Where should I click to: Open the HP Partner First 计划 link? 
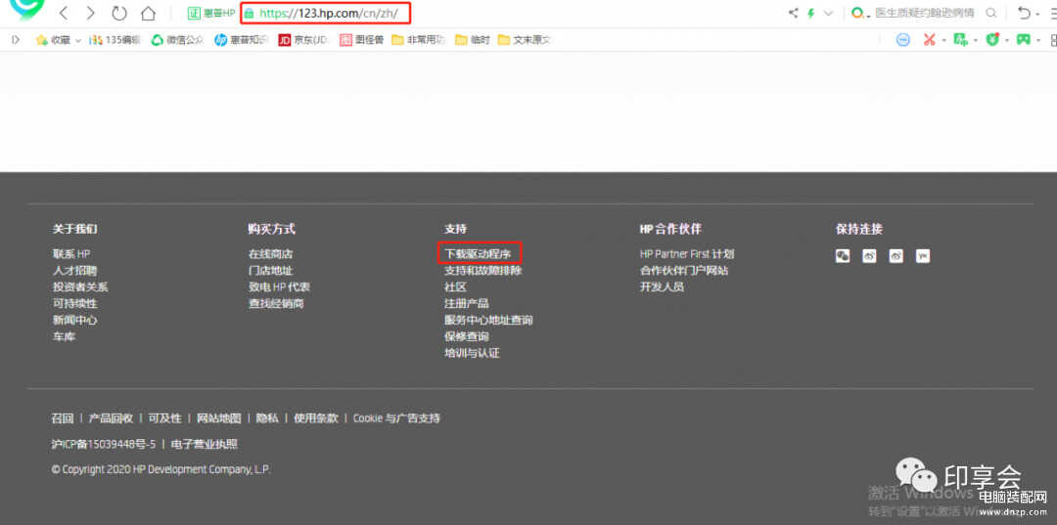click(x=687, y=254)
